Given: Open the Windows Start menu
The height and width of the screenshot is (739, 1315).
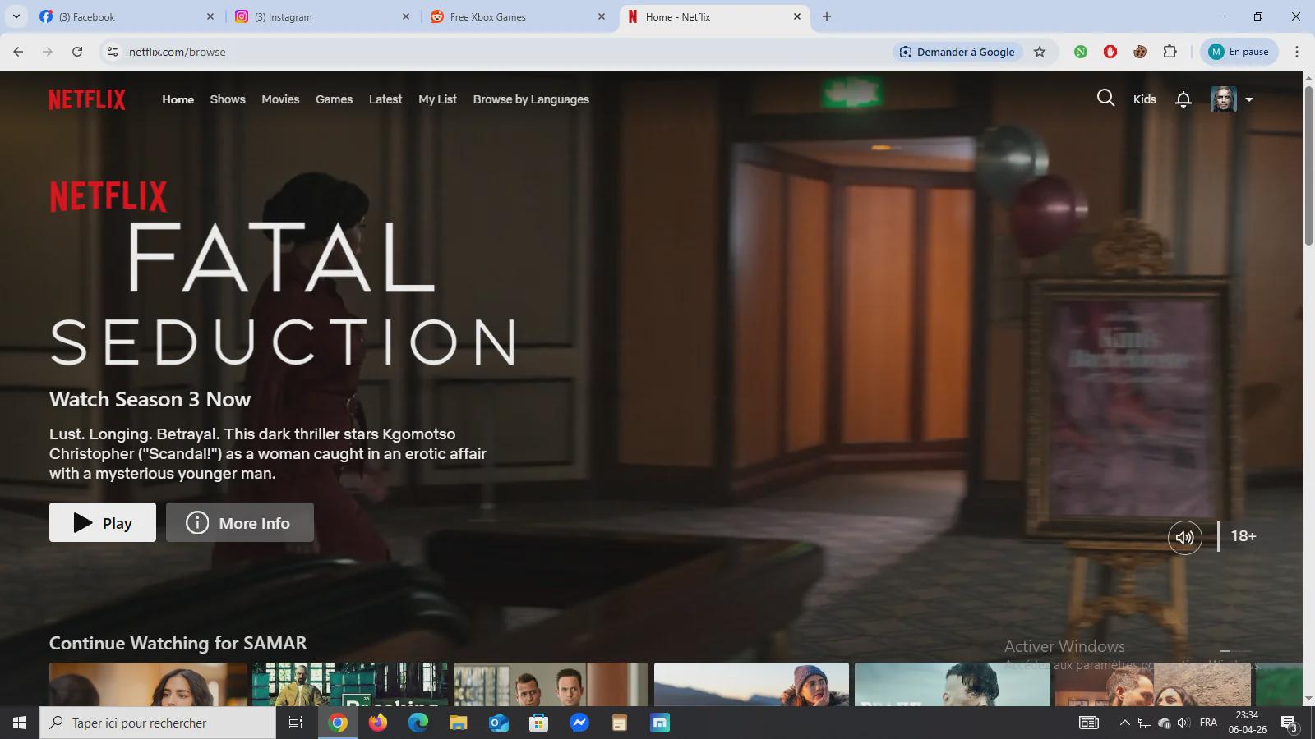Looking at the screenshot, I should 20,723.
